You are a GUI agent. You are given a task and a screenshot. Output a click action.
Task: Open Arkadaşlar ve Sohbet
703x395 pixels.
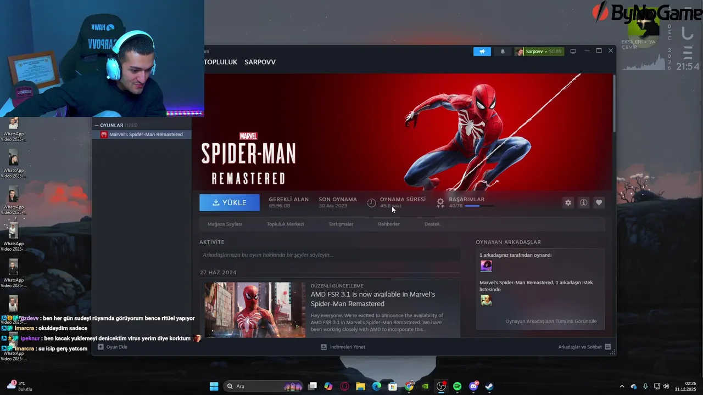[x=584, y=347]
